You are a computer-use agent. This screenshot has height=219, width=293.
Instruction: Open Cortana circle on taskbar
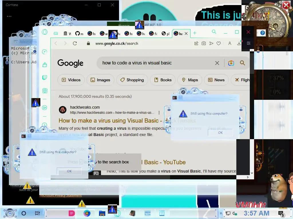(x=24, y=213)
